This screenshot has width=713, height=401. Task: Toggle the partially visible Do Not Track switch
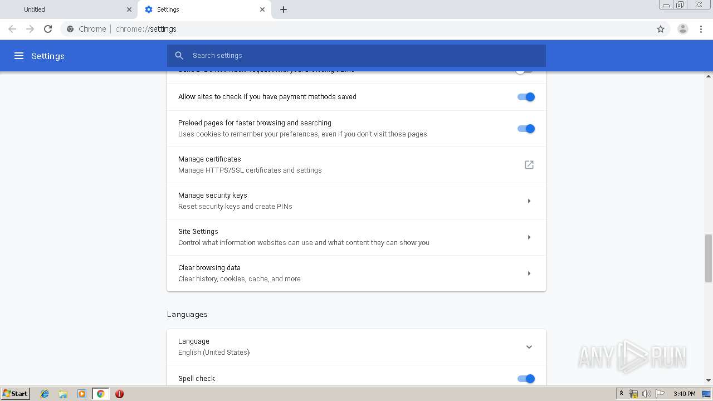pos(524,71)
